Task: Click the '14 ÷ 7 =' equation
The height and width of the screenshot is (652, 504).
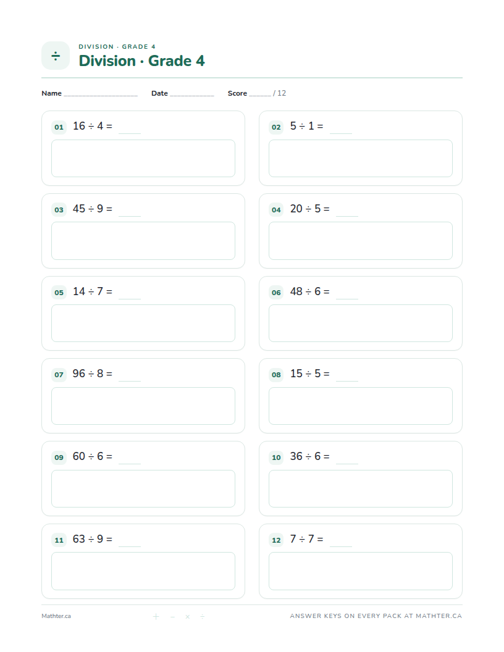Action: click(92, 291)
